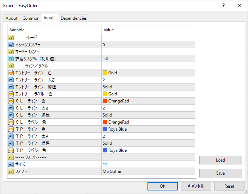This screenshot has width=248, height=194.
Task: Click the color-type icon beside SL ライン 色
Action: 11,101
